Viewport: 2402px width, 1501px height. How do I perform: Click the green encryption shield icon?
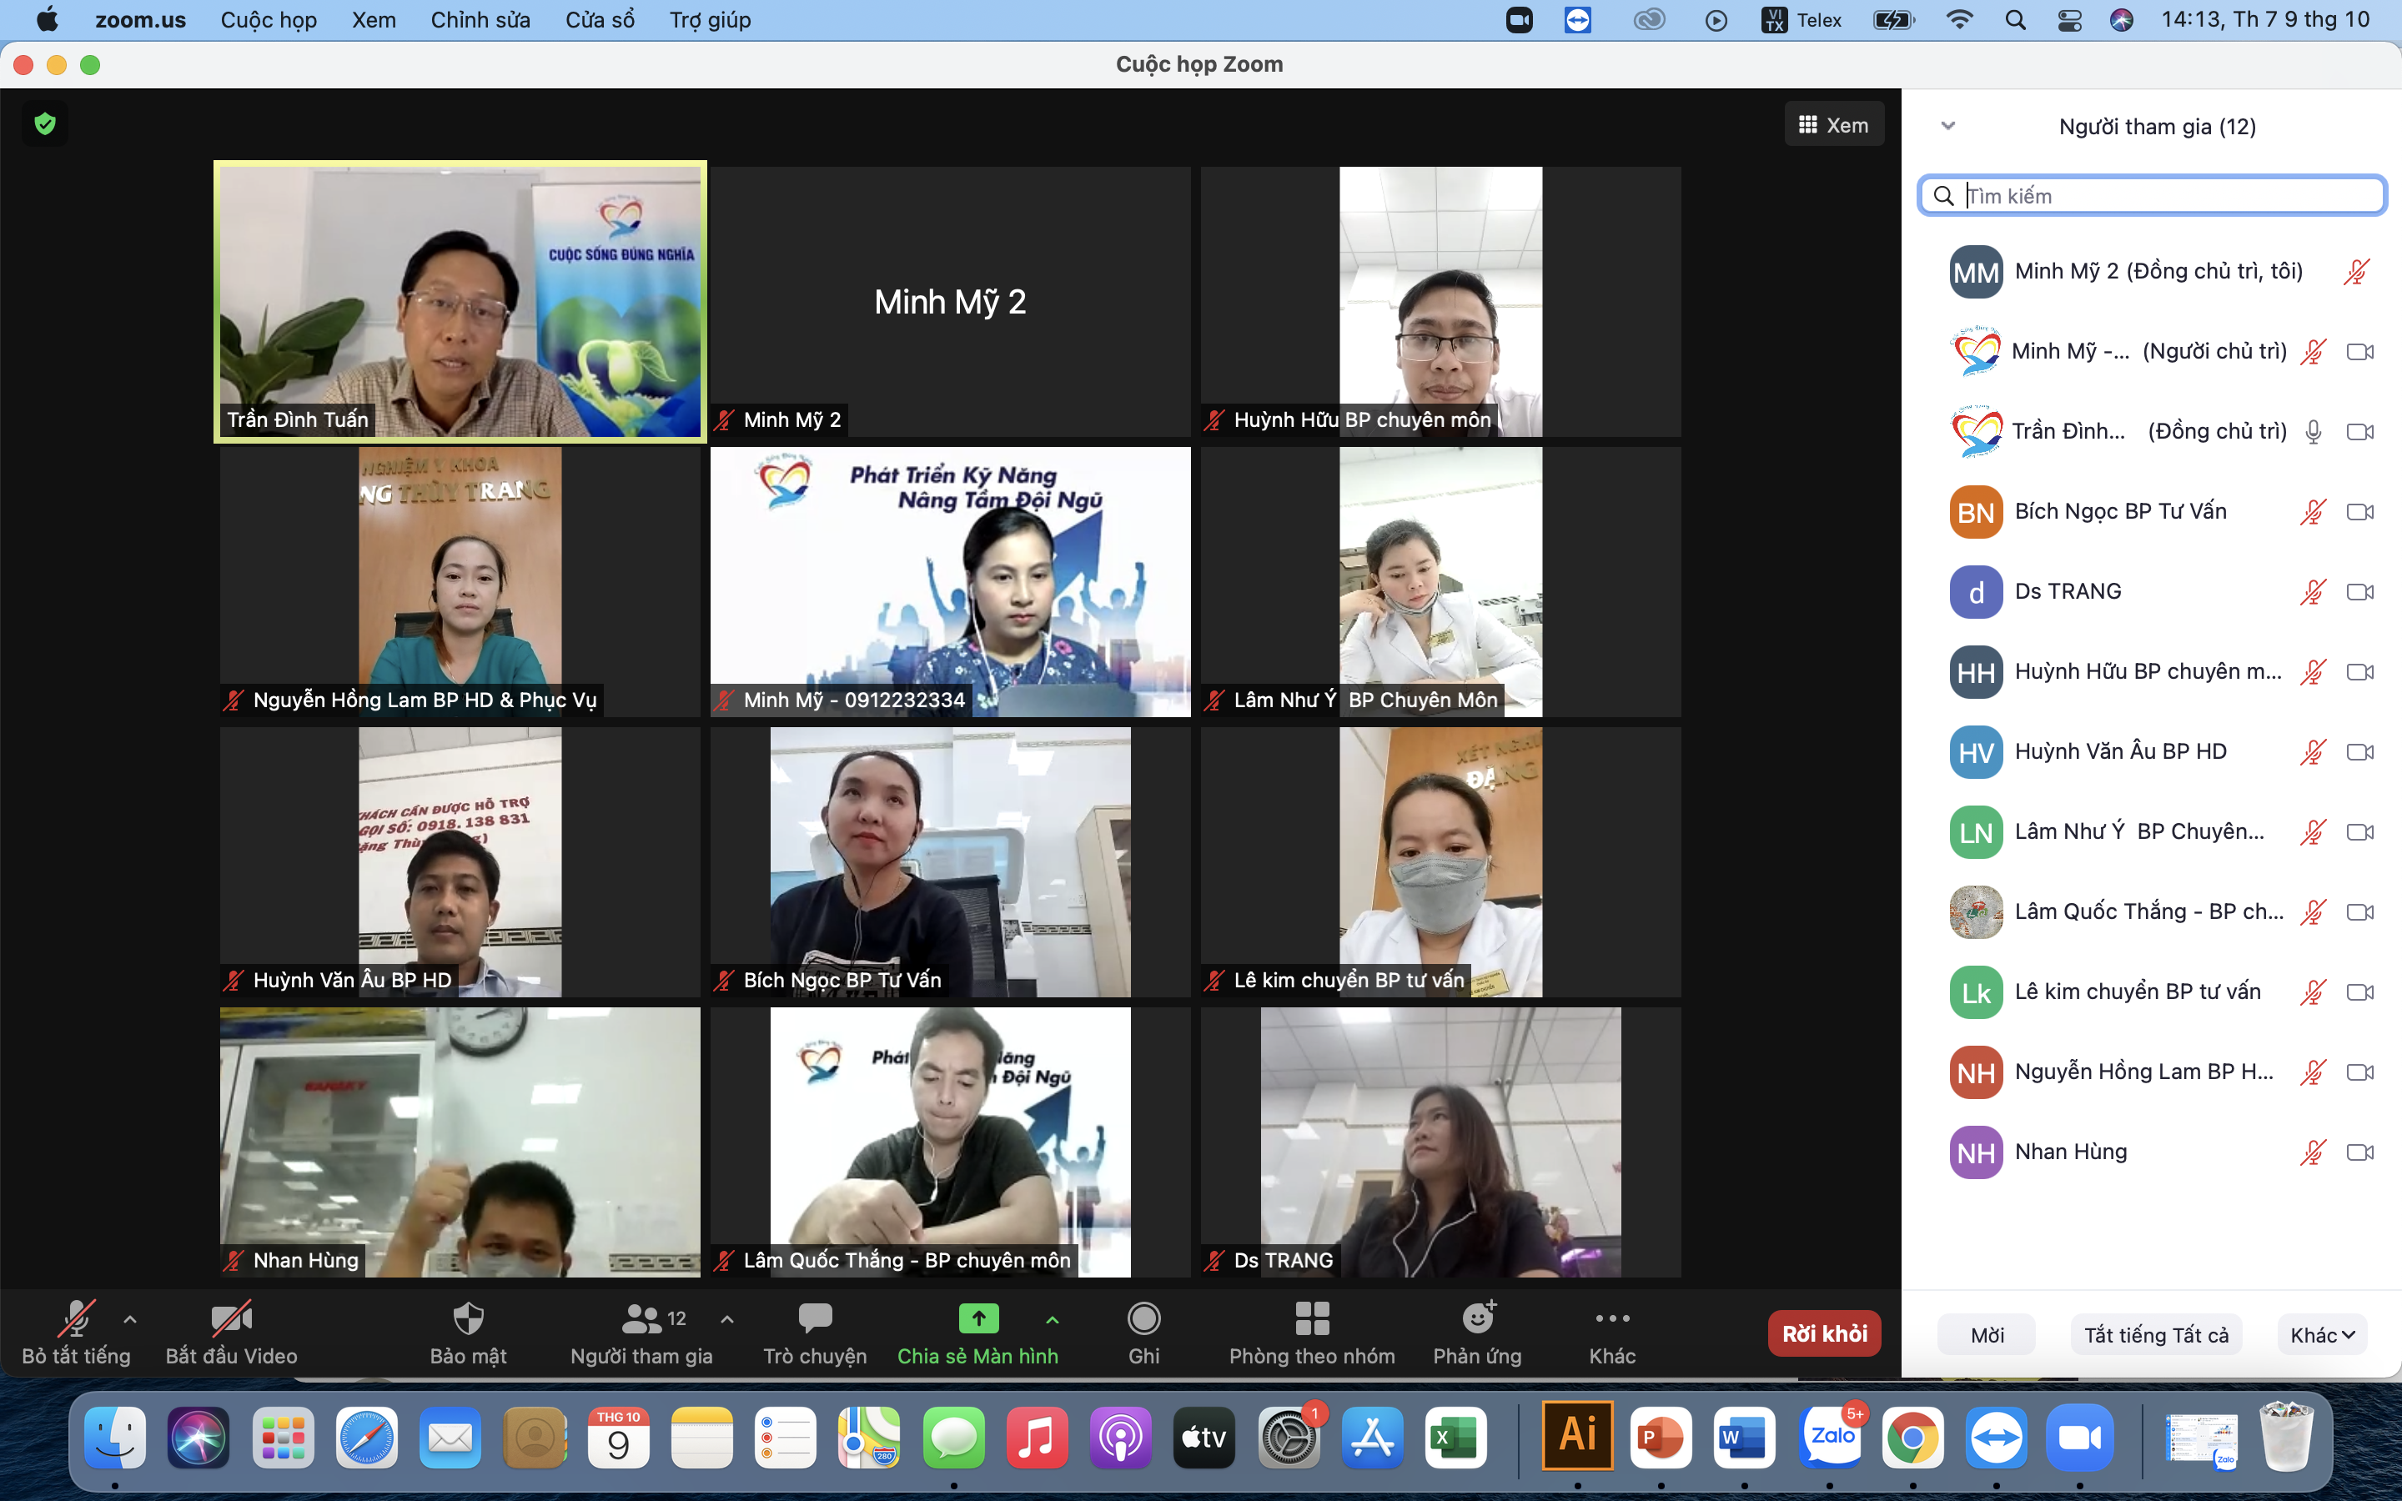(45, 124)
